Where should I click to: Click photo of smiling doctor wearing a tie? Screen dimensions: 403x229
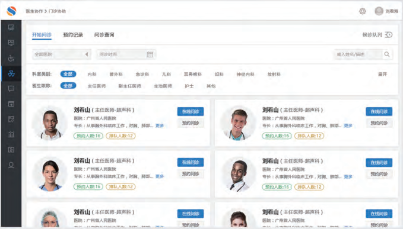tap(239, 175)
